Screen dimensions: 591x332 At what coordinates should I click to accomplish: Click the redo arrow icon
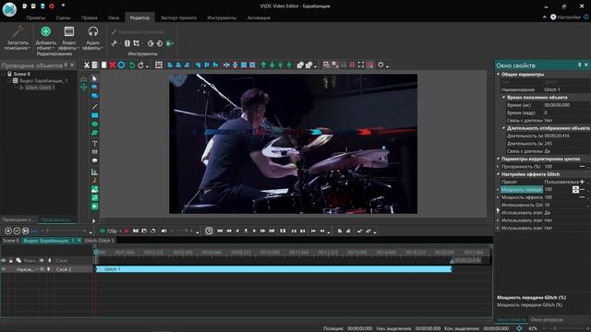tap(140, 65)
